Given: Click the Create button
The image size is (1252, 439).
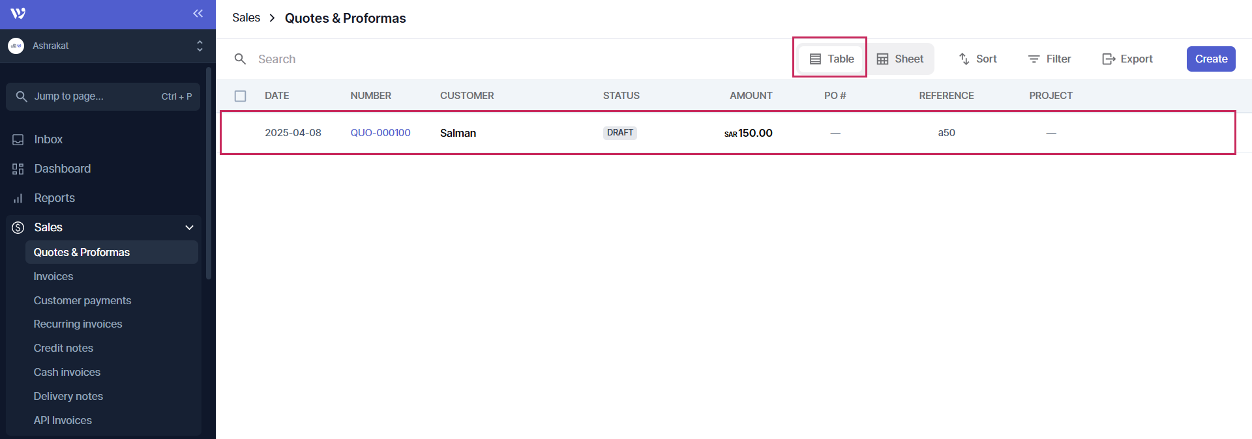Looking at the screenshot, I should point(1210,59).
